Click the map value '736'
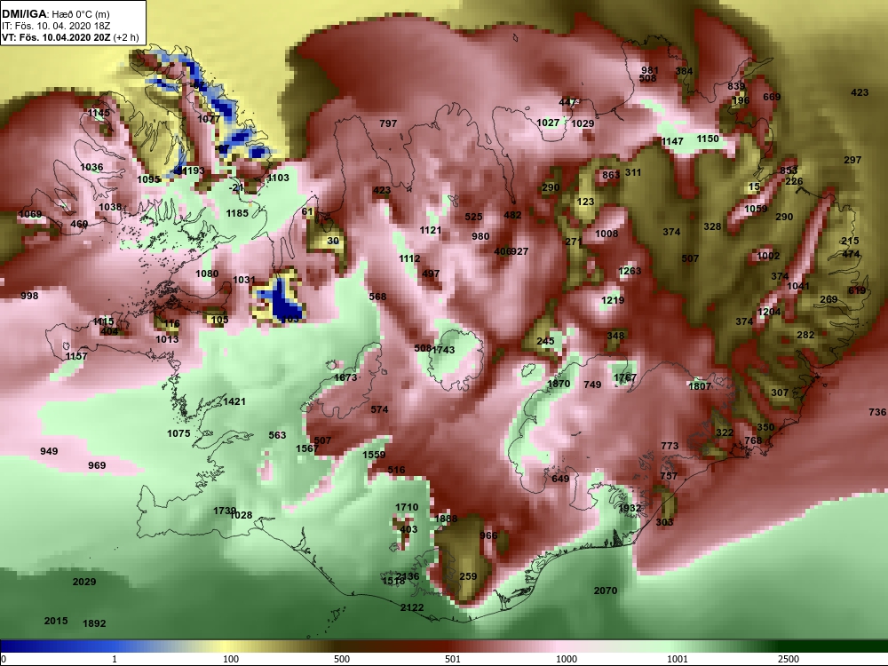Viewport: 888px width, 666px height. [877, 412]
